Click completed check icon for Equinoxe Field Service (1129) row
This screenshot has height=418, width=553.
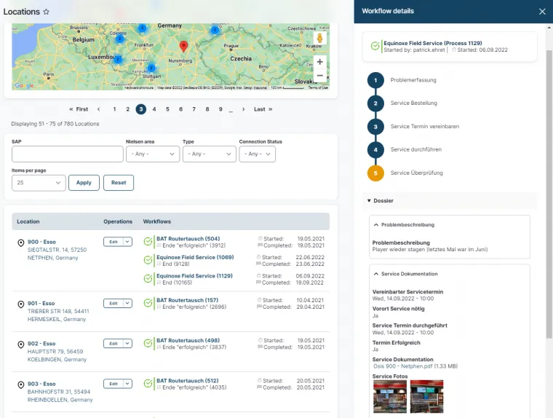click(148, 279)
